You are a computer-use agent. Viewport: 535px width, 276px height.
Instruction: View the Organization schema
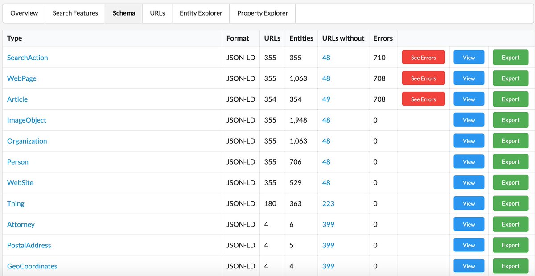click(469, 141)
